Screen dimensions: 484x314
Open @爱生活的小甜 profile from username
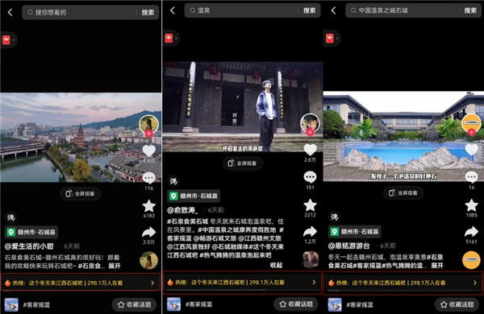click(x=29, y=246)
